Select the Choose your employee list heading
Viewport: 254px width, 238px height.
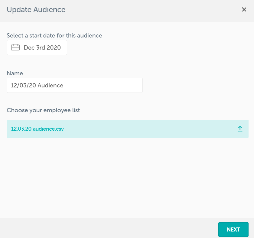pyautogui.click(x=43, y=110)
